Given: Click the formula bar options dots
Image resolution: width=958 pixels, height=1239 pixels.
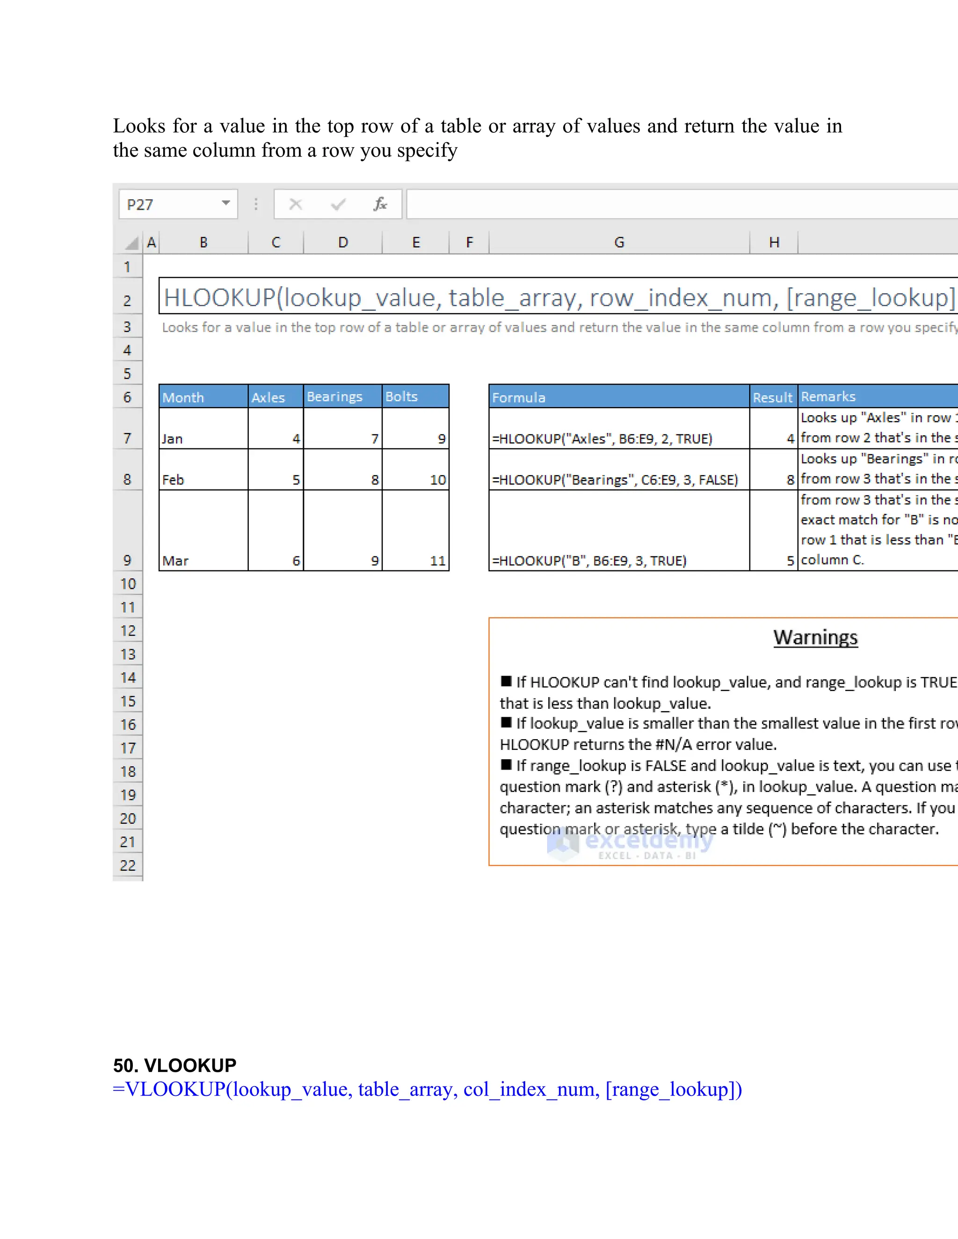Looking at the screenshot, I should [x=256, y=204].
